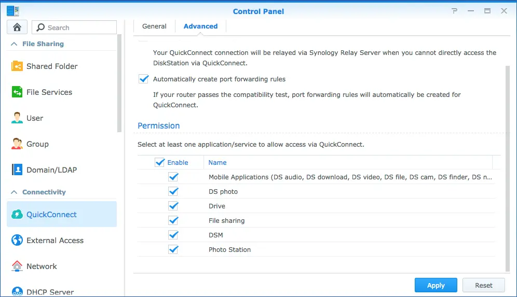Click the Search input field

tap(79, 27)
